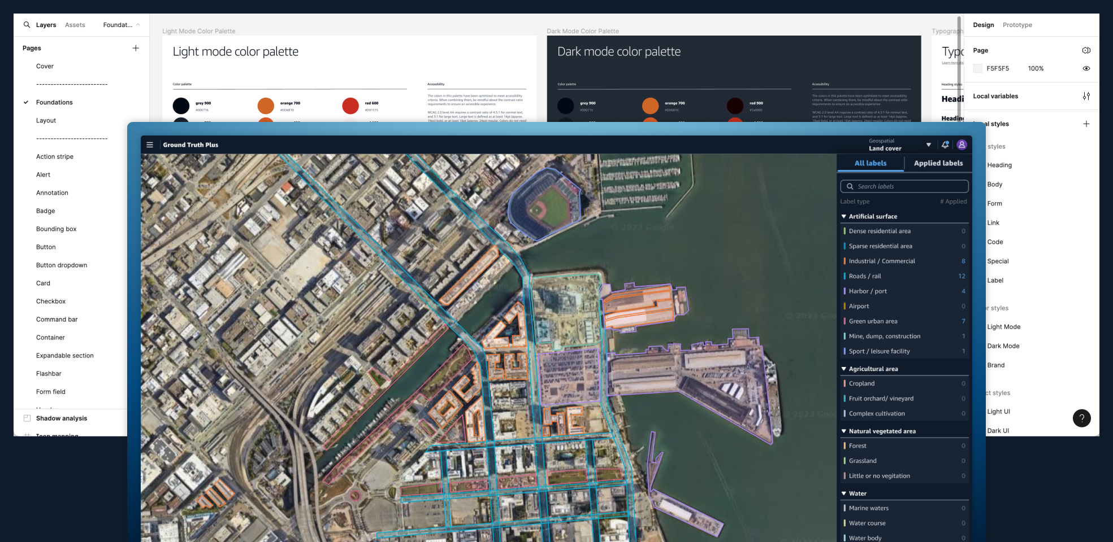The image size is (1113, 542).
Task: Open the Expandable section page
Action: coord(65,355)
